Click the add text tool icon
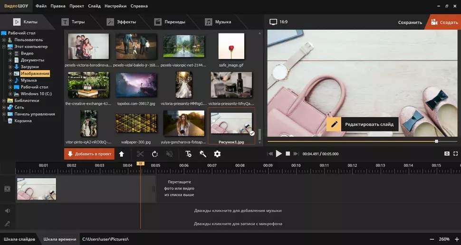461x245 pixels. 188,154
